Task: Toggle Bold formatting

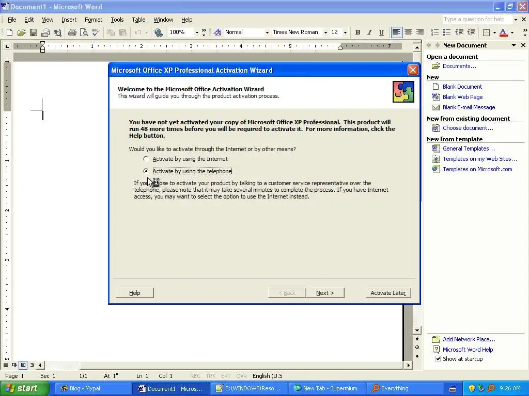Action: click(357, 32)
